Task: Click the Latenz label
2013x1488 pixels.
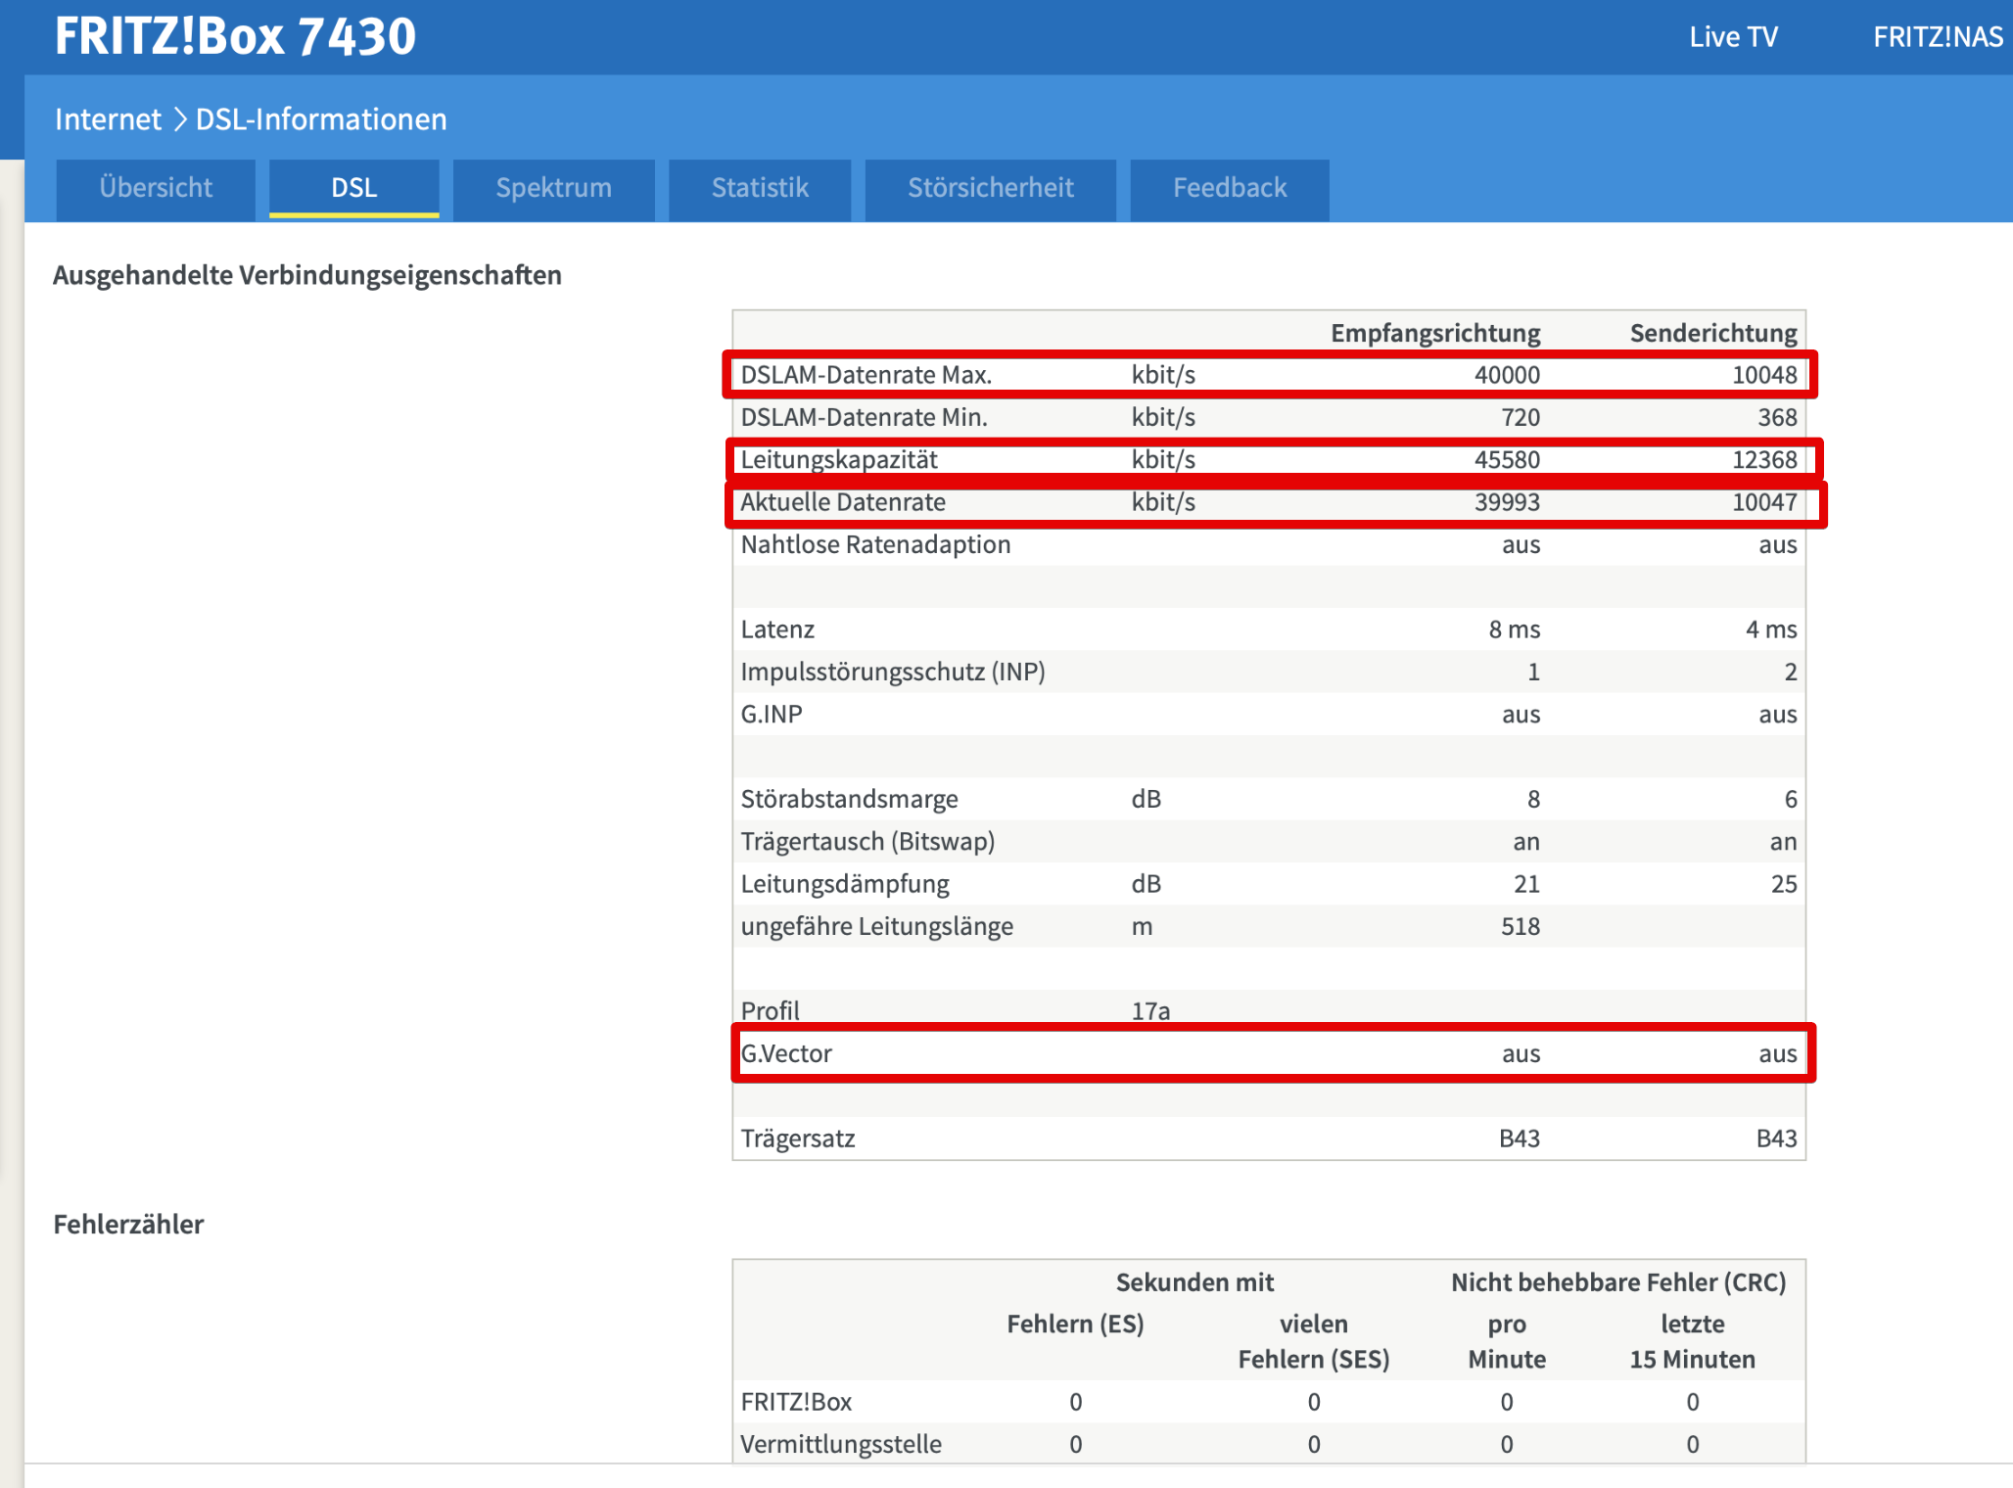Action: pos(777,629)
